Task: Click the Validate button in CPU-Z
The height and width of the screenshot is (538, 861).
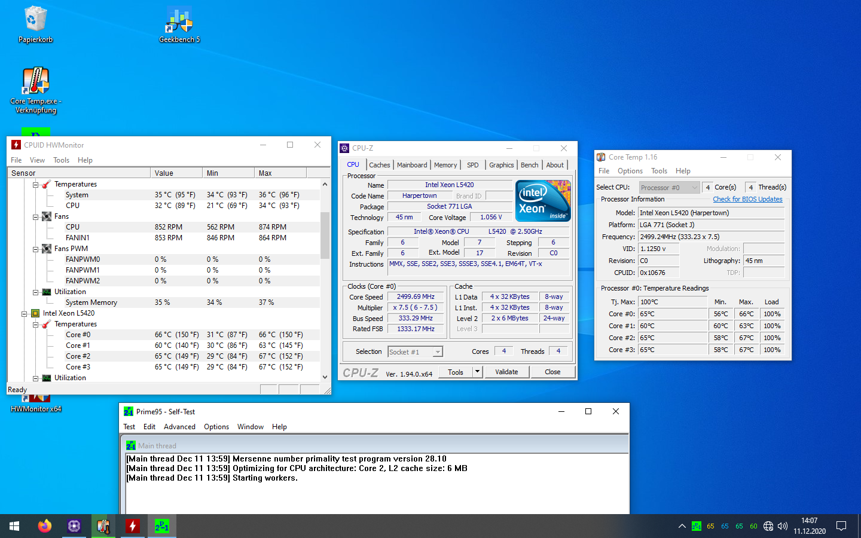Action: point(506,372)
